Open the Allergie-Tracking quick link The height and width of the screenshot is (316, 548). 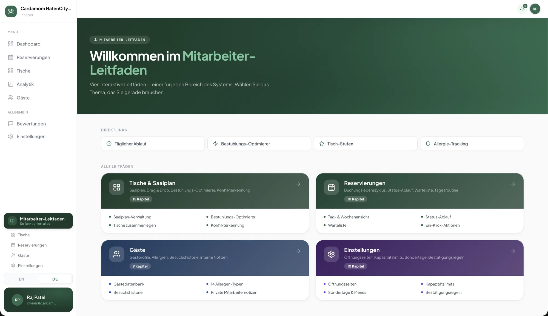[472, 144]
